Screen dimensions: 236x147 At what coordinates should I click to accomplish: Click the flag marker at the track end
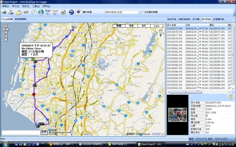pos(74,28)
